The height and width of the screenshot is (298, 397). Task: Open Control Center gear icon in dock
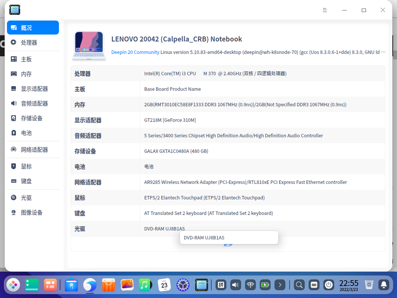click(183, 285)
